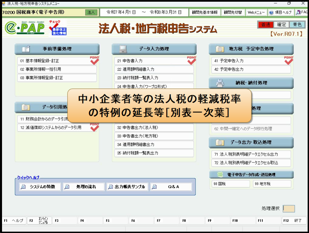Open 98 国税 e-filing
Image resolution: width=309 pixels, height=233 pixels.
231,184
